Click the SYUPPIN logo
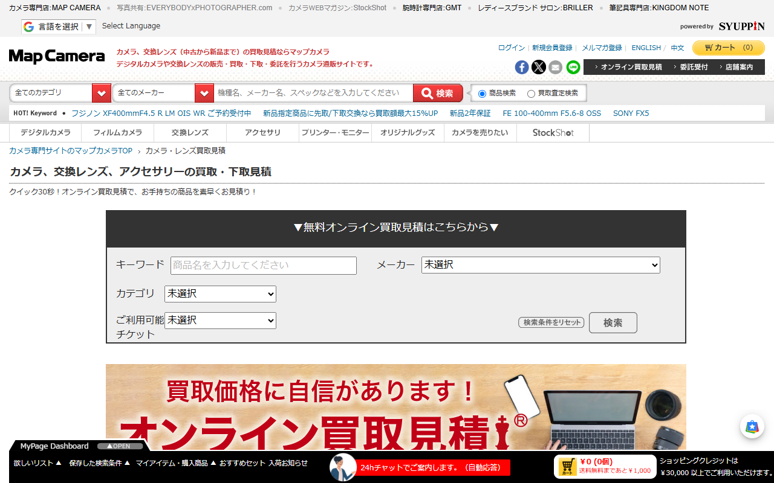This screenshot has height=483, width=774. (x=742, y=26)
